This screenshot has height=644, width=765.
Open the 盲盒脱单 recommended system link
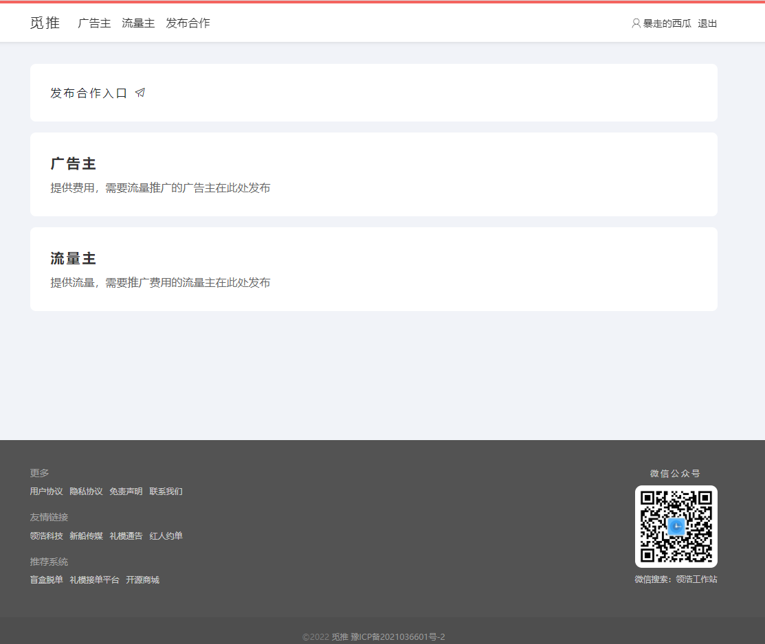[x=46, y=580]
